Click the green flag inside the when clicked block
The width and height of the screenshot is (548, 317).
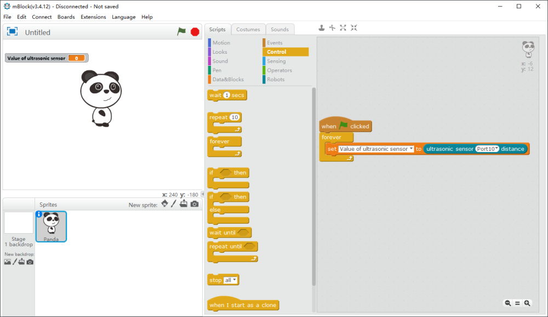click(344, 125)
